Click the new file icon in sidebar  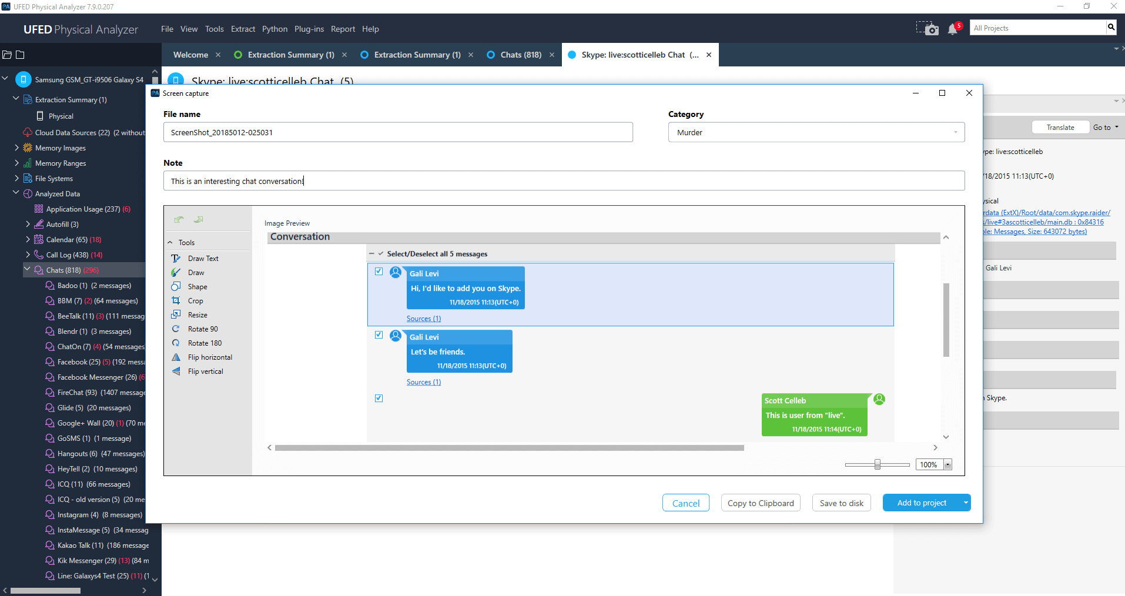(20, 55)
